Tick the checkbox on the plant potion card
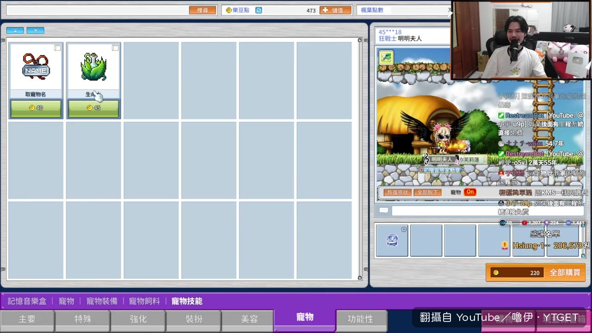Image resolution: width=592 pixels, height=333 pixels. 115,48
